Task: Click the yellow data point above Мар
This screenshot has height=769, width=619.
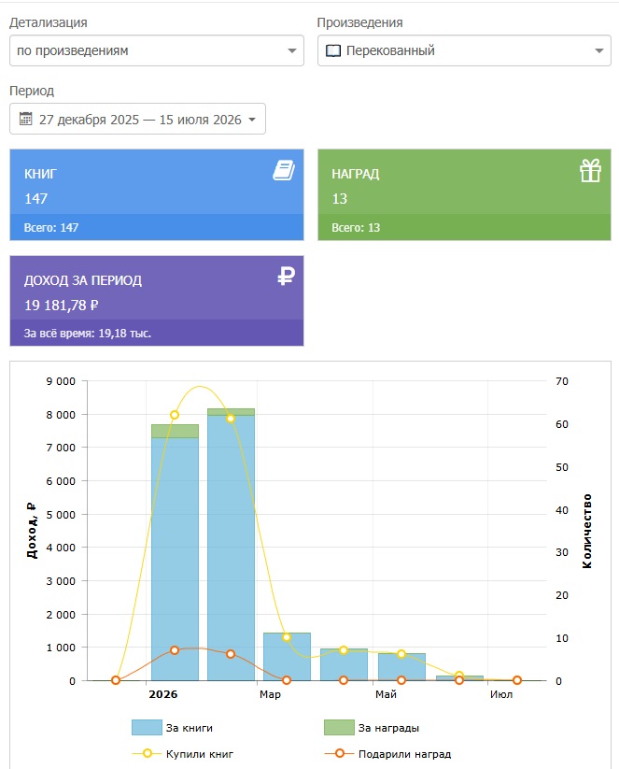Action: (287, 637)
